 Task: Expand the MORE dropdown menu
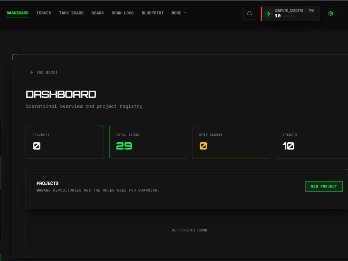[x=179, y=13]
